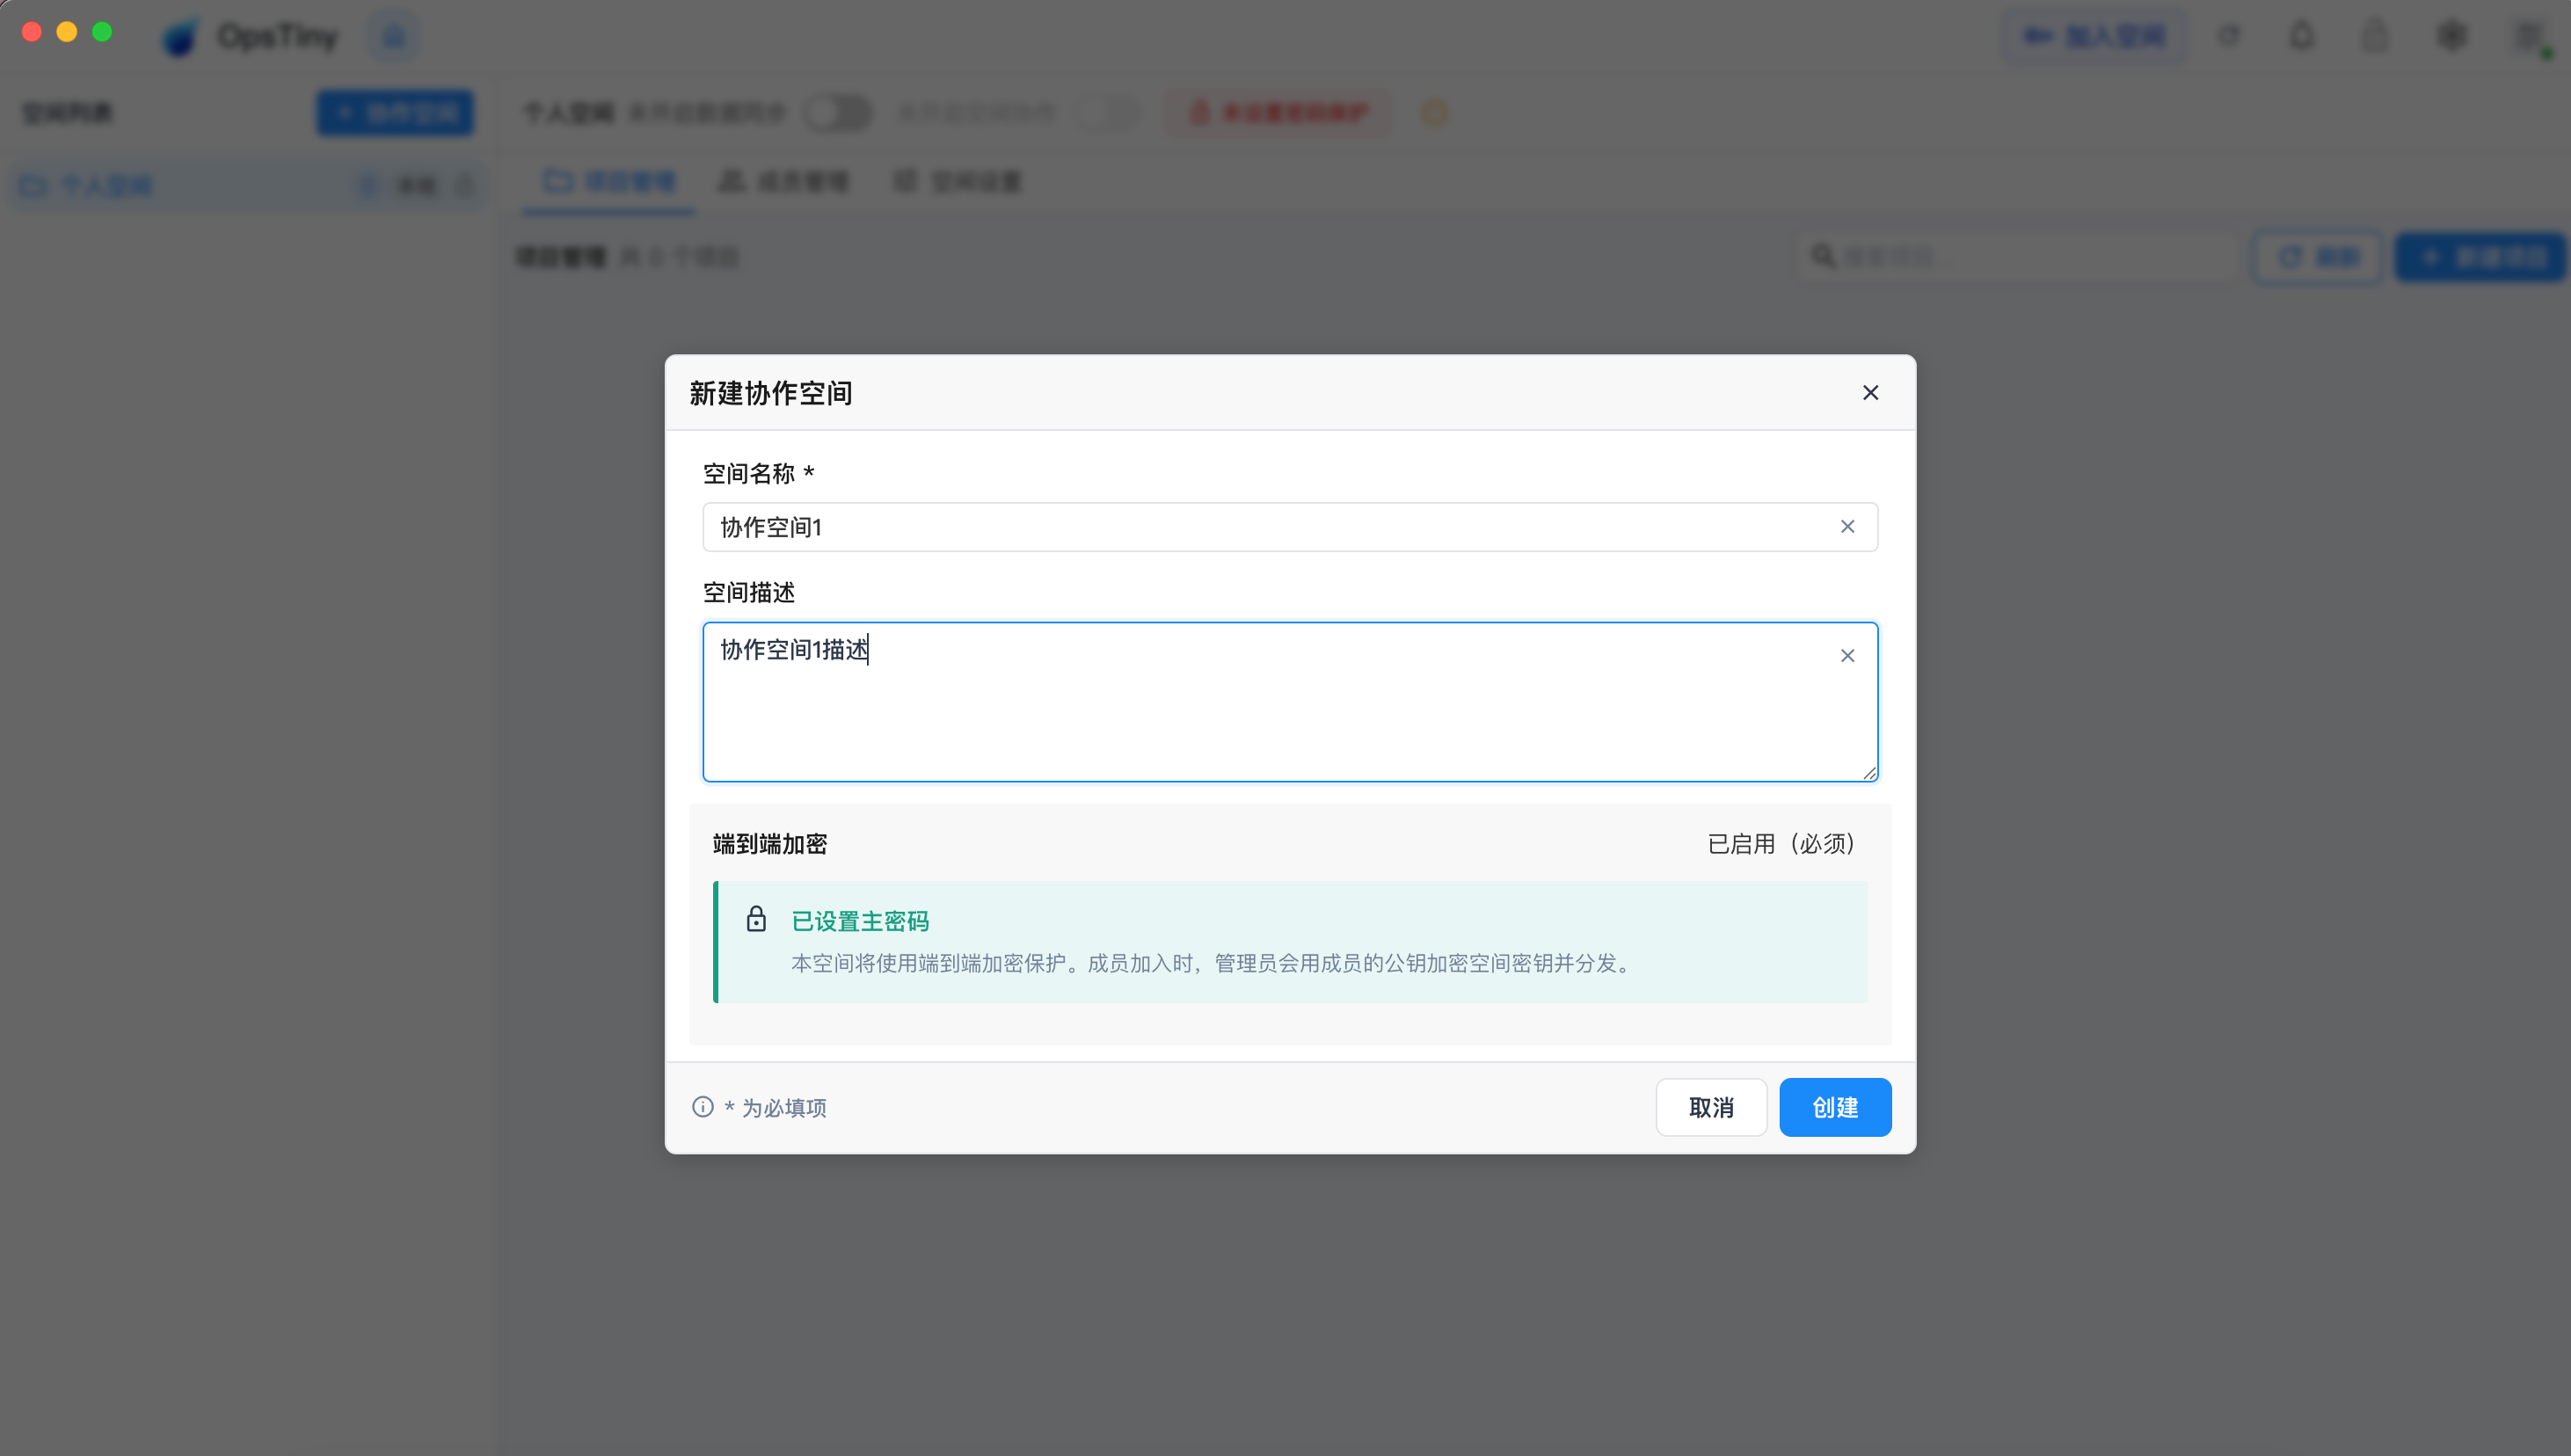Click the 空间描述 label

[749, 592]
